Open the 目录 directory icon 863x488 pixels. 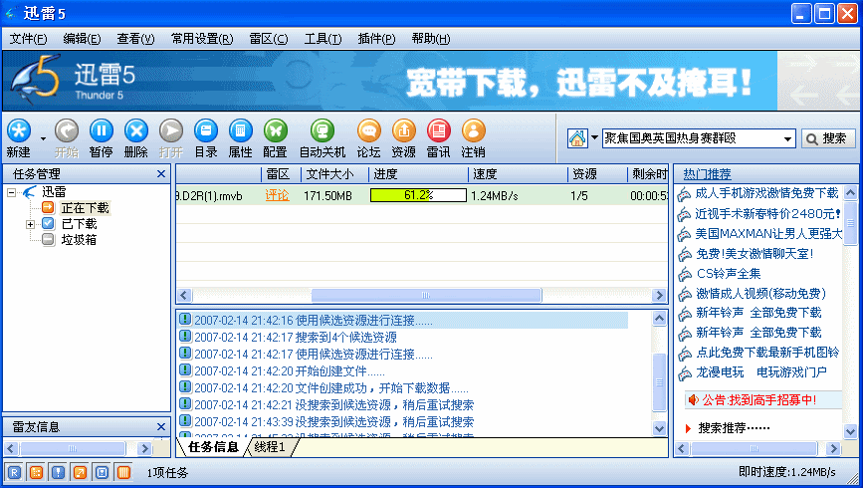pos(206,131)
